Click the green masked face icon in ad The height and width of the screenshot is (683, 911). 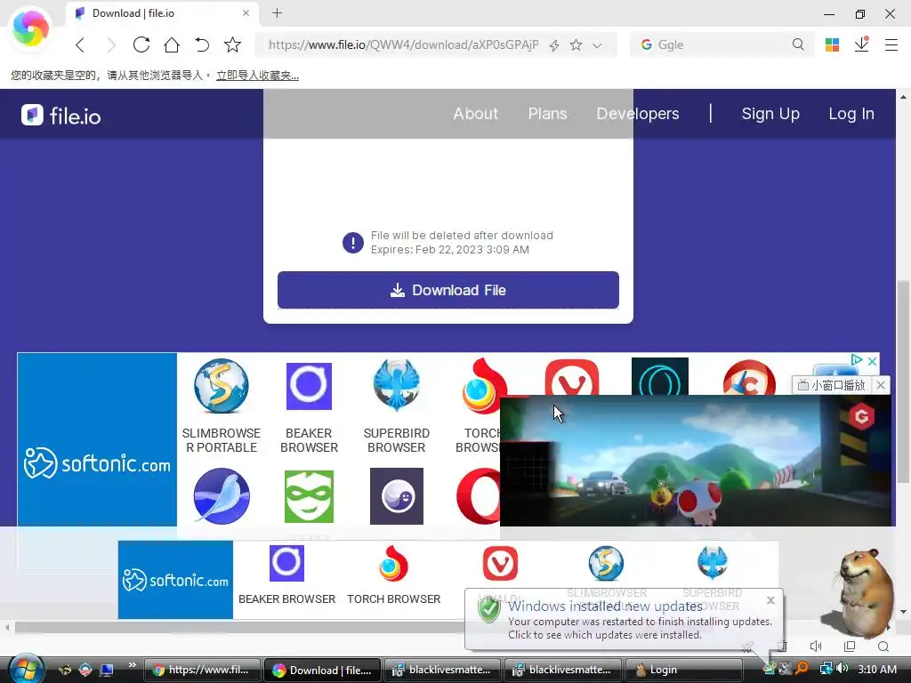point(309,496)
